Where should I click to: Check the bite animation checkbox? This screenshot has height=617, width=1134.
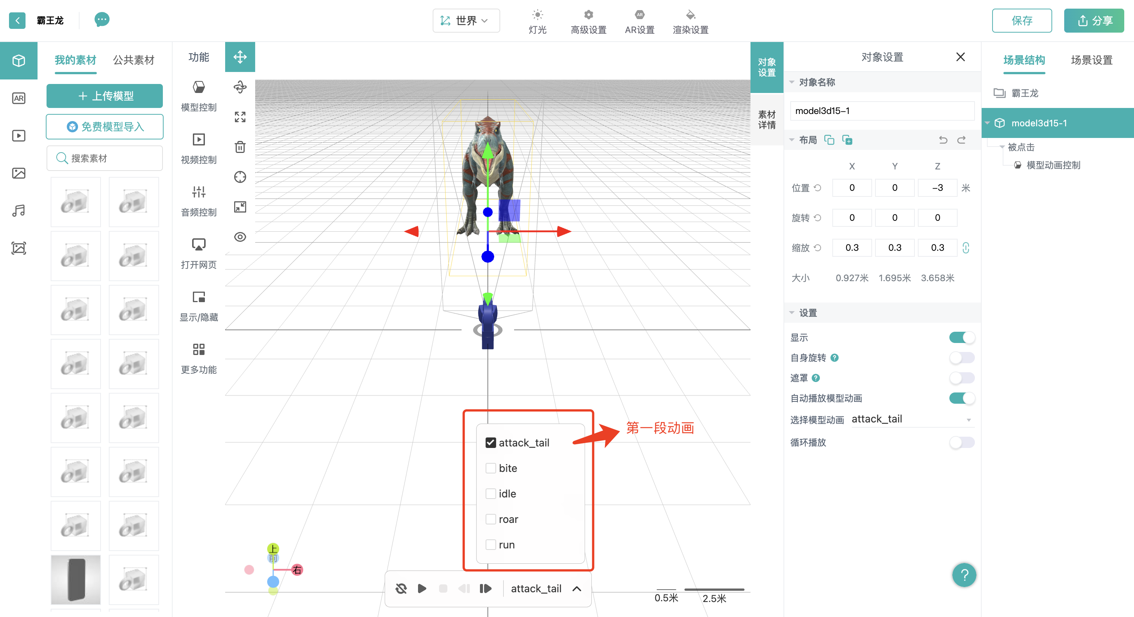coord(490,468)
